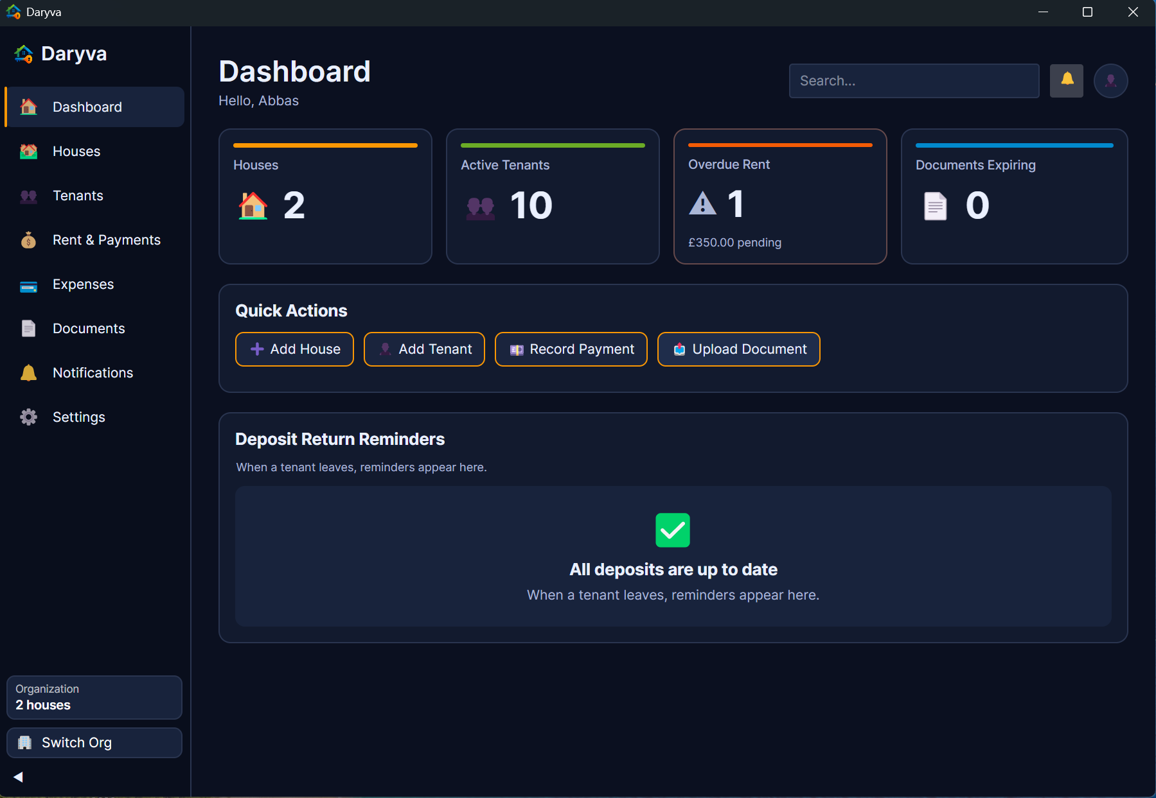Navigate to Tenants in sidebar
The height and width of the screenshot is (798, 1156).
coord(78,196)
